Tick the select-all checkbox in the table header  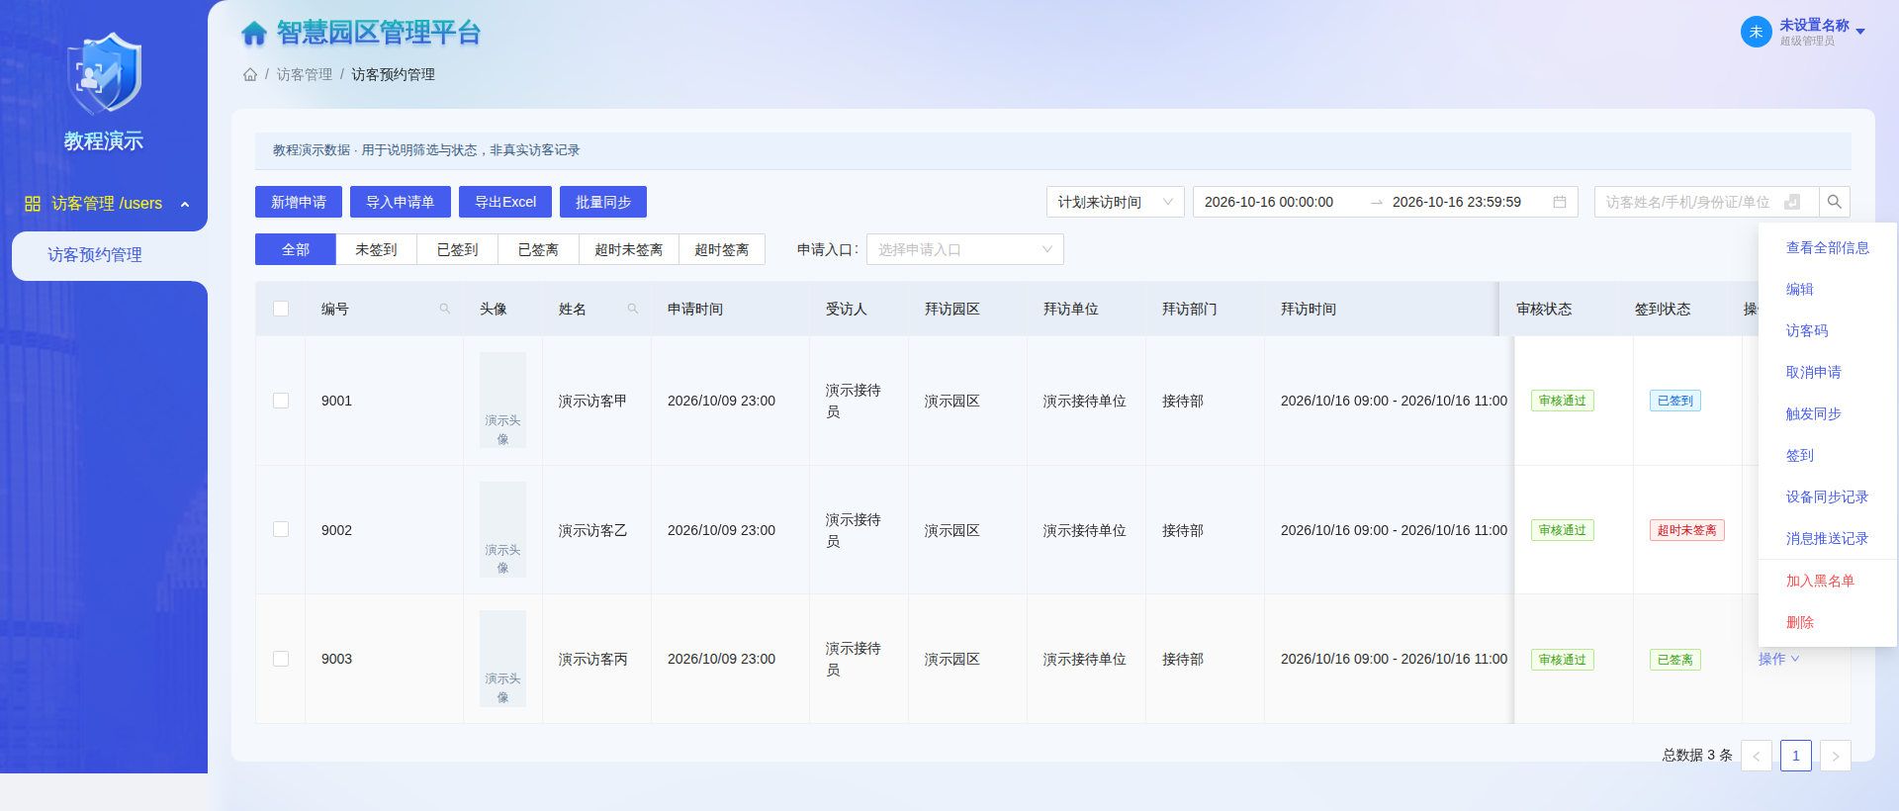pyautogui.click(x=281, y=309)
